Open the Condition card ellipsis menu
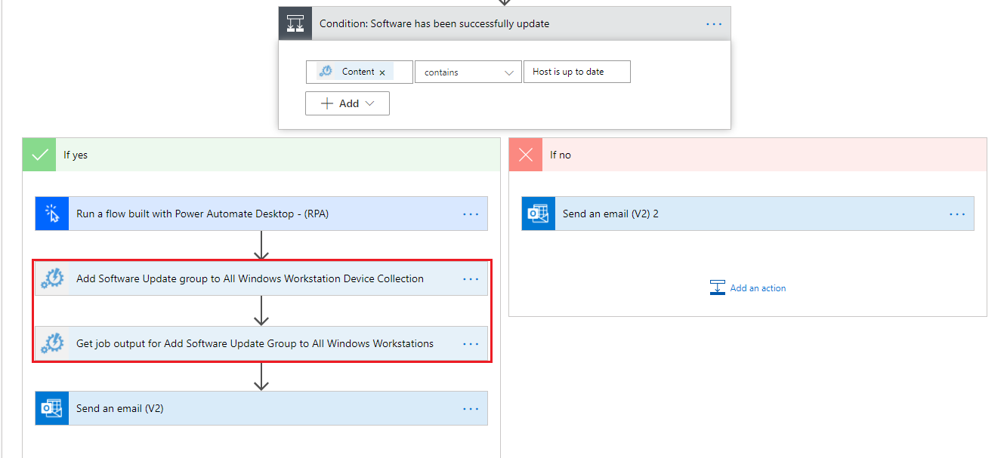Image resolution: width=1007 pixels, height=458 pixels. tap(714, 24)
